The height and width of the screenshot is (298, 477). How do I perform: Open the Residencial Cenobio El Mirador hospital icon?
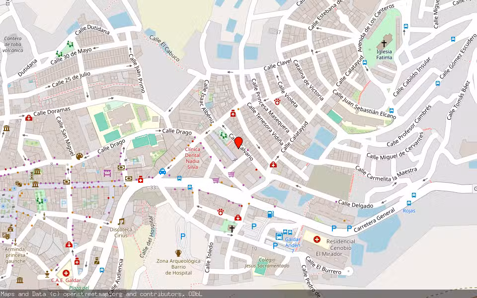[317, 239]
